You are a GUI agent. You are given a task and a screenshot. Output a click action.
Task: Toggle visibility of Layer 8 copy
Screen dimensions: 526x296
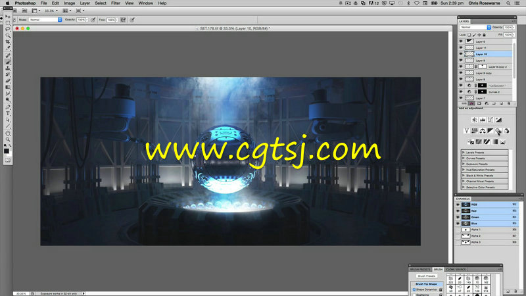pos(461,73)
